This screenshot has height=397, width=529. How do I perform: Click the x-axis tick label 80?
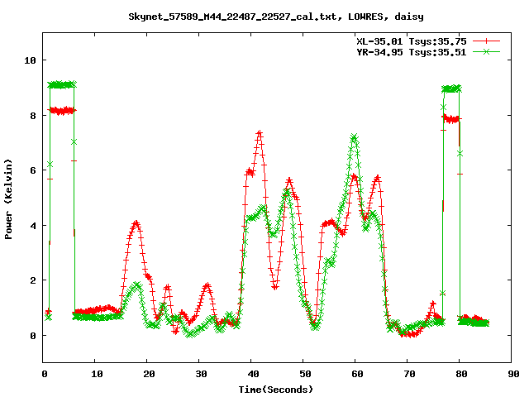click(461, 374)
